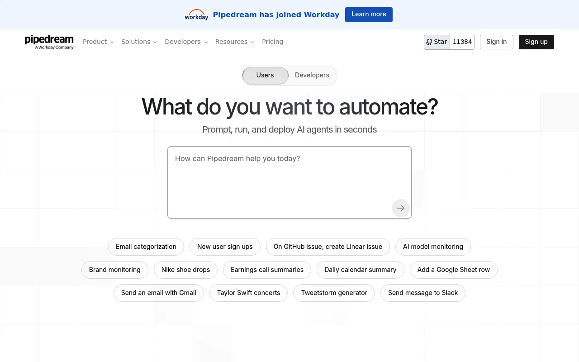Choose Earnings call summaries suggestion
This screenshot has height=362, width=579.
pyautogui.click(x=267, y=270)
